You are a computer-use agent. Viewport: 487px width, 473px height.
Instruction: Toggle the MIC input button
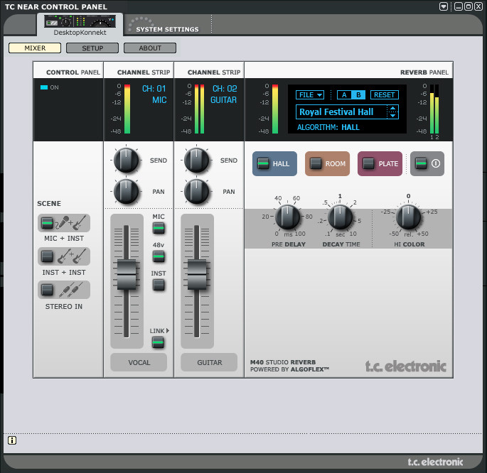click(x=158, y=228)
